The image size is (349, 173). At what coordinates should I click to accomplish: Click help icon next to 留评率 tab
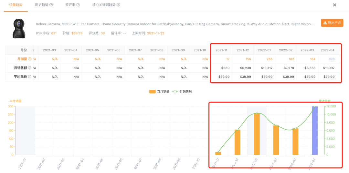[78, 5]
